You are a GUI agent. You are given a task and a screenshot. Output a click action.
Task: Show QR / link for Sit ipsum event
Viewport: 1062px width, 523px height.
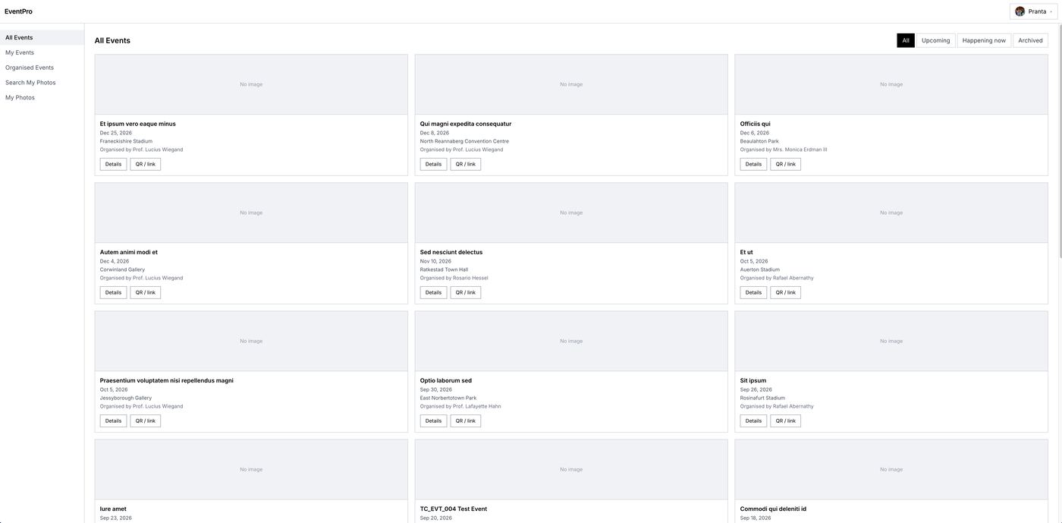786,421
